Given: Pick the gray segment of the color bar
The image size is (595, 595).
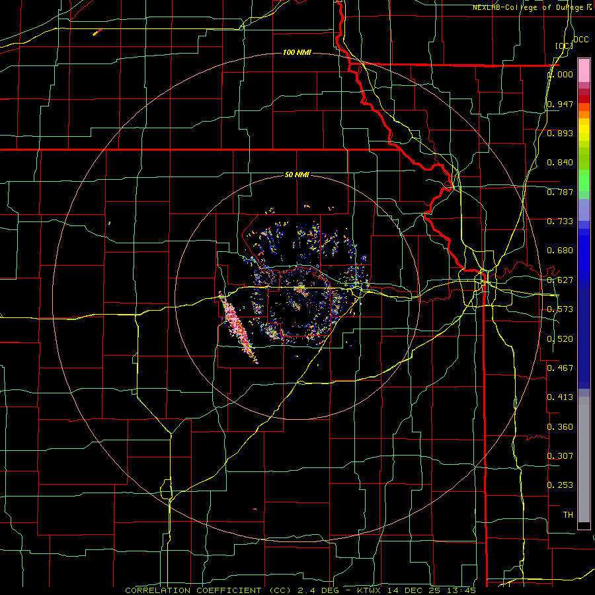Looking at the screenshot, I should pos(584,459).
